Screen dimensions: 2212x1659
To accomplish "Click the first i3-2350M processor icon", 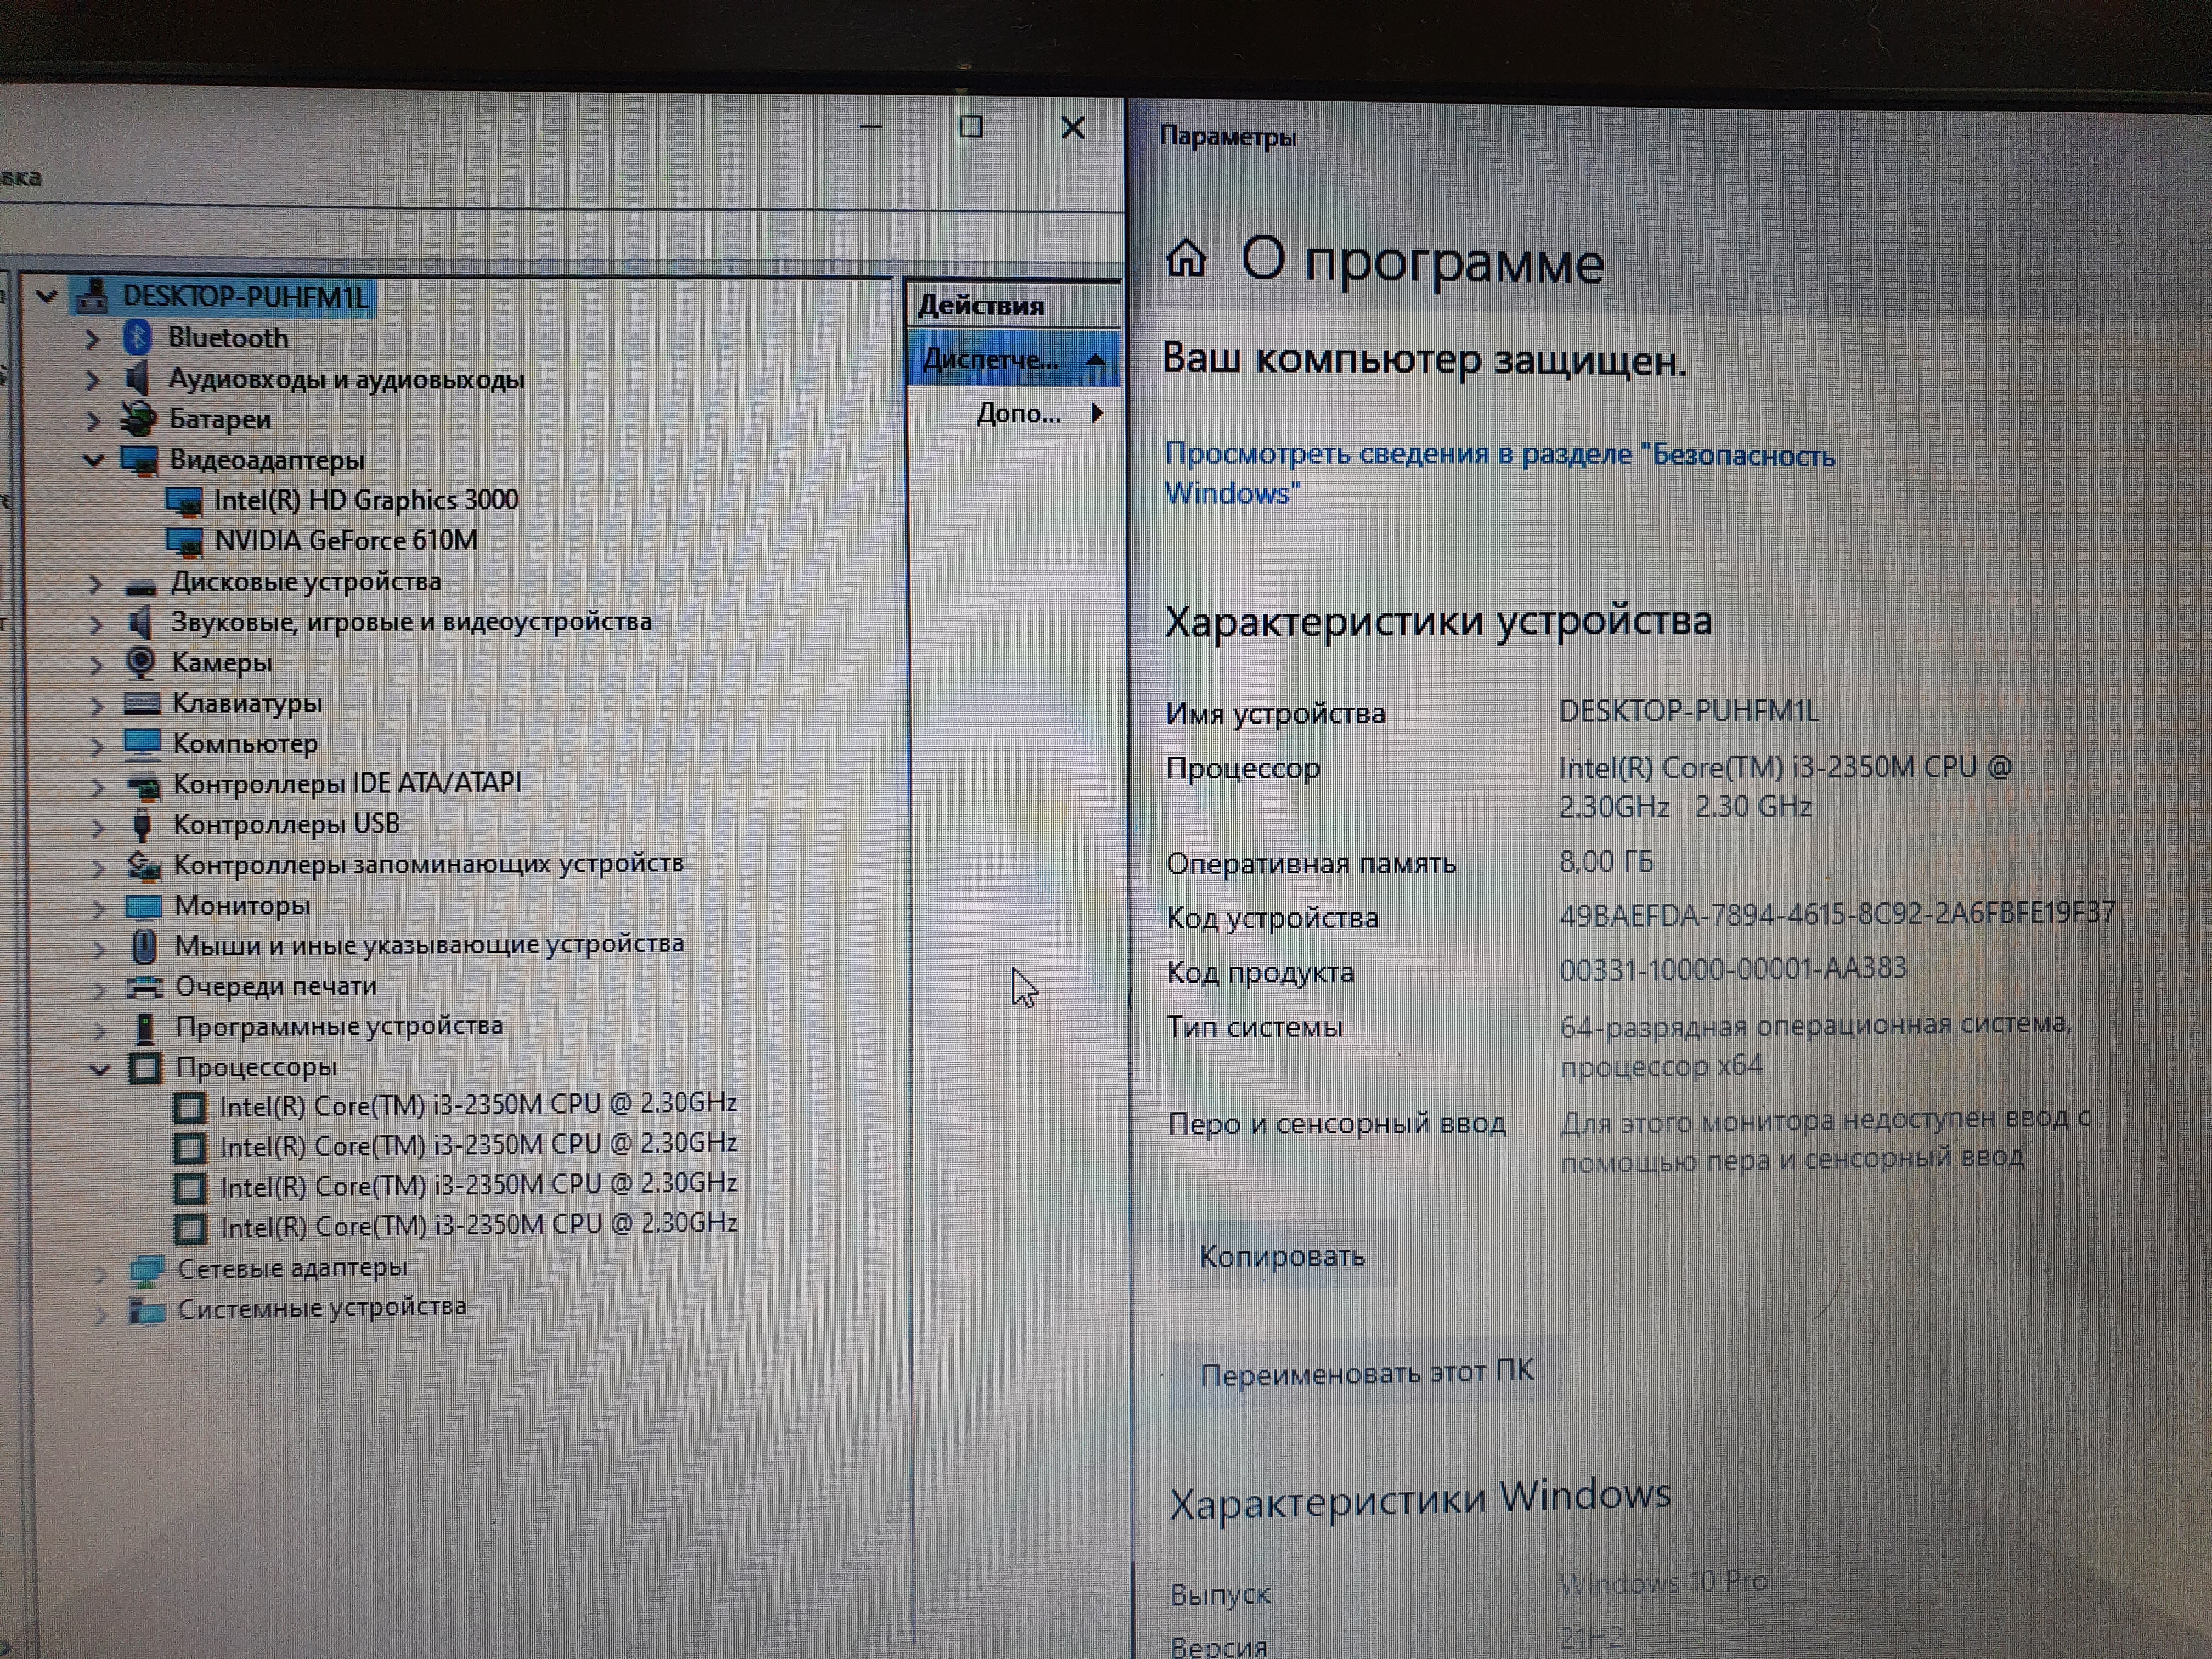I will pyautogui.click(x=190, y=1107).
